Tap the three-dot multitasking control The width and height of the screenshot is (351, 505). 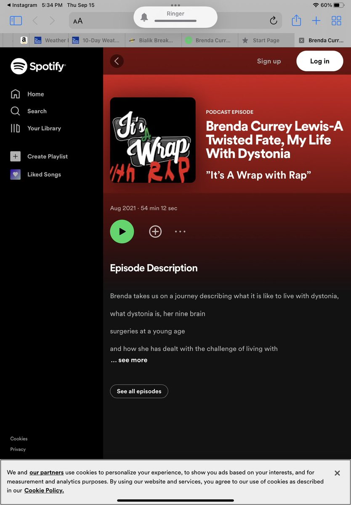coord(175,5)
